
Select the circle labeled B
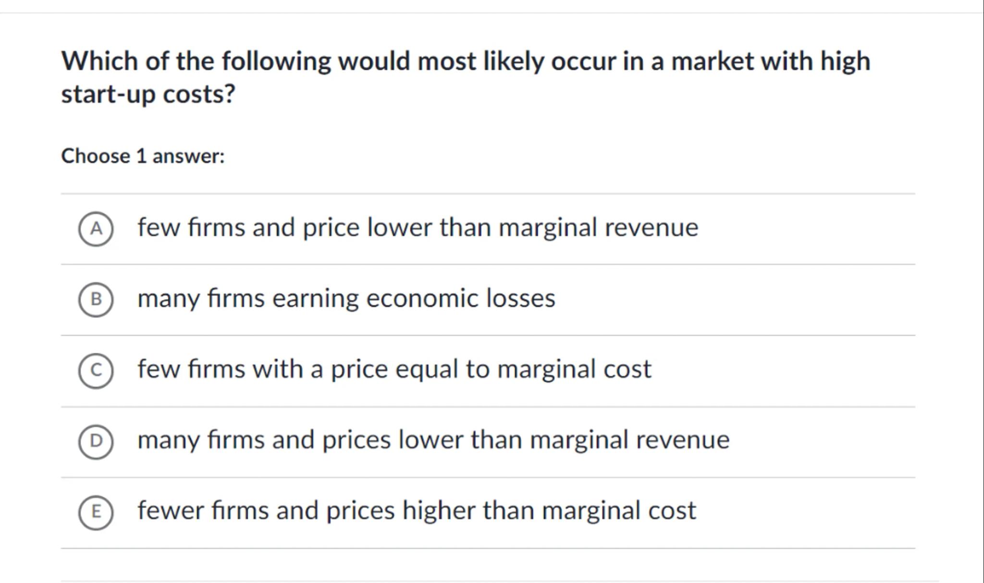[x=96, y=299]
